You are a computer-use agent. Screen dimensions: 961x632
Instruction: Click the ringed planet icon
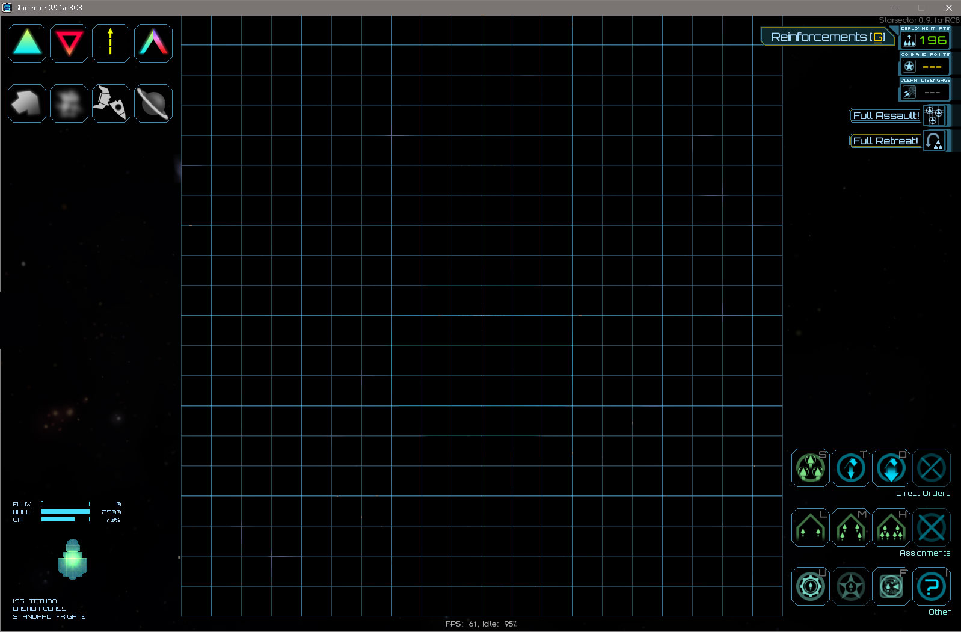(x=153, y=103)
